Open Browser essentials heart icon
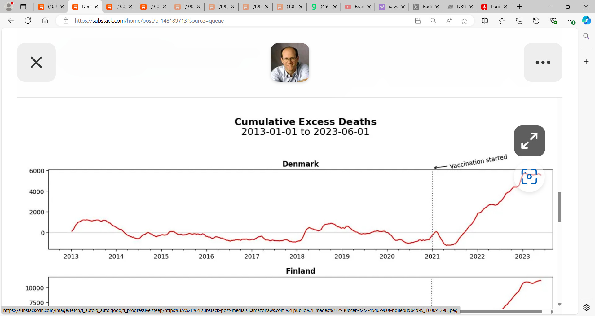 [x=553, y=21]
